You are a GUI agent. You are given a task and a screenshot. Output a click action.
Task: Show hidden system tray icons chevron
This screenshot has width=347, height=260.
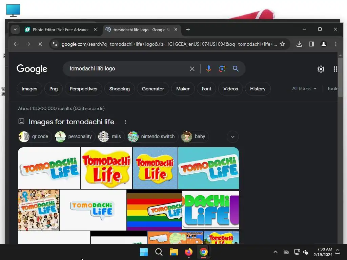click(275, 252)
